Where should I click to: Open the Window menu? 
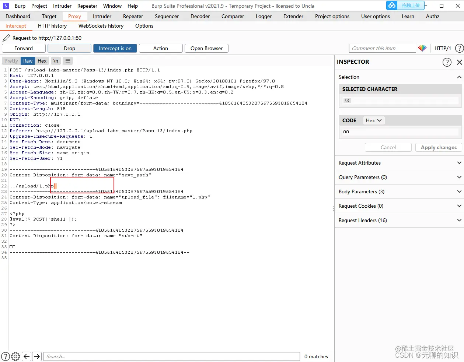[112, 6]
